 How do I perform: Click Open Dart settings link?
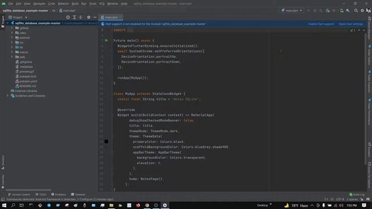tap(350, 24)
